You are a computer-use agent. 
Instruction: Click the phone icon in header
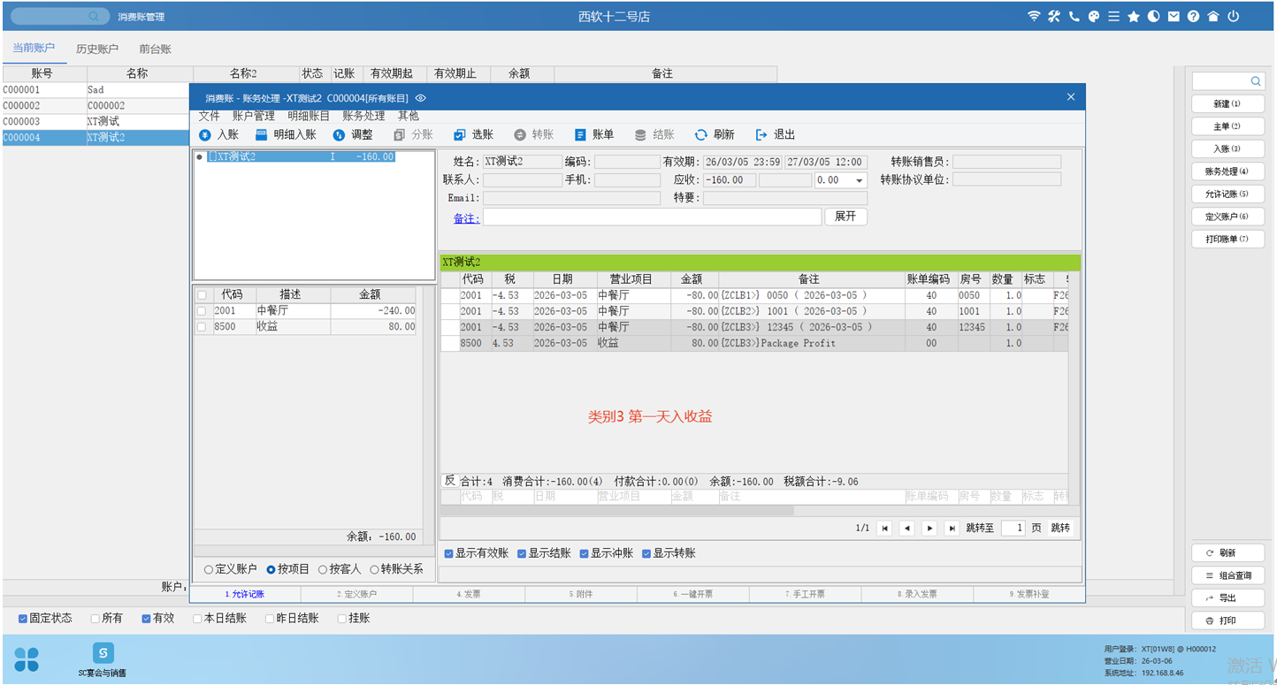click(1074, 17)
